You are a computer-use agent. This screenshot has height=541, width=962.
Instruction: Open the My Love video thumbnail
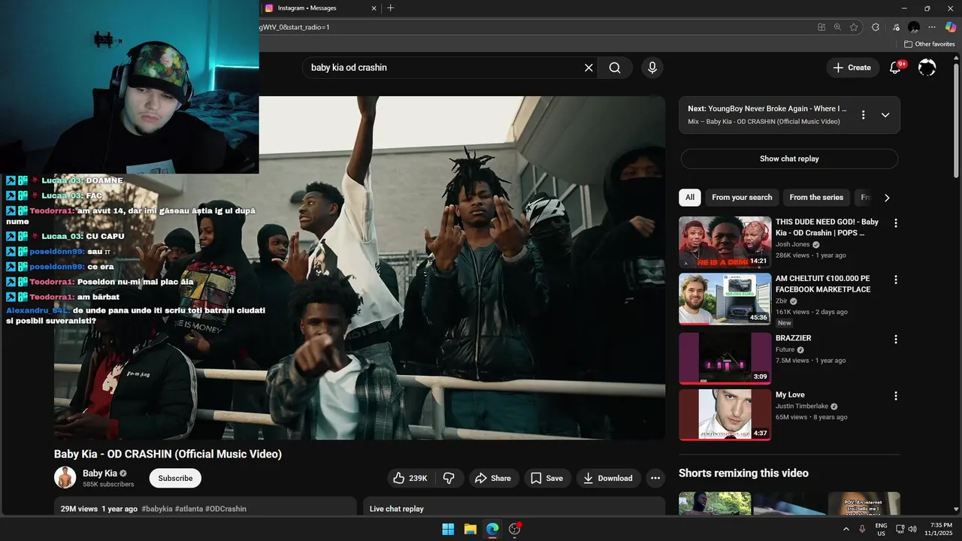click(725, 415)
